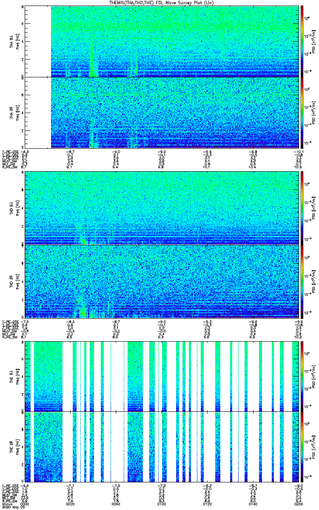Click the color bar beside THA B-perp panel
Viewport: 319px width, 510px height.
pyautogui.click(x=302, y=41)
